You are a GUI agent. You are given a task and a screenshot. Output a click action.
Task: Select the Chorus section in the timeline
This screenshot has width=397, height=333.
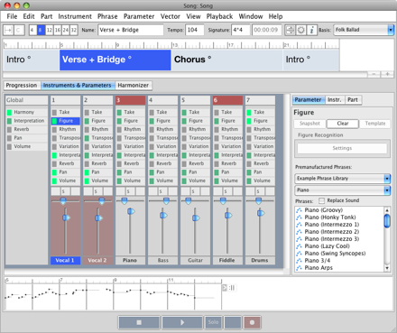(x=227, y=60)
